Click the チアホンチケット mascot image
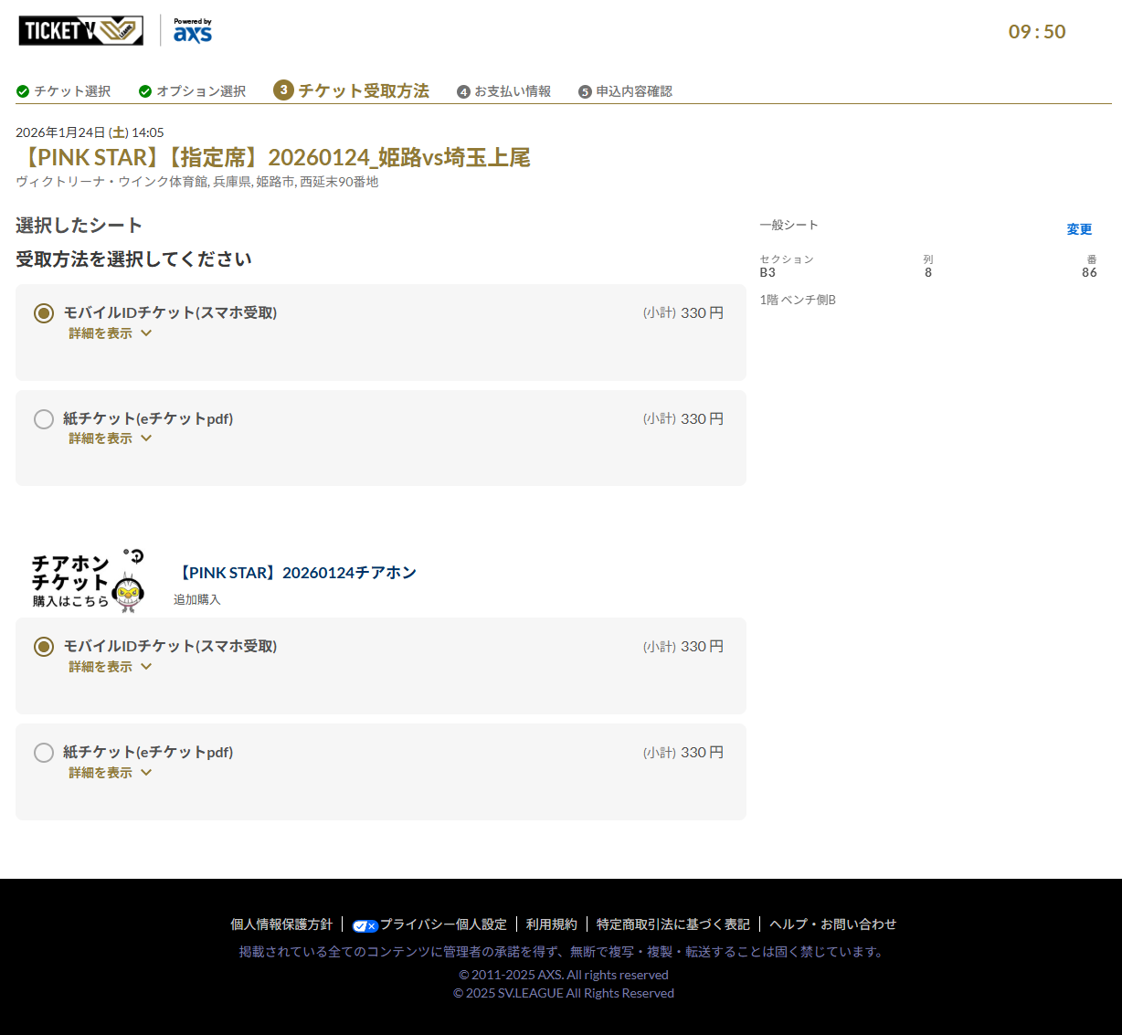 (88, 580)
